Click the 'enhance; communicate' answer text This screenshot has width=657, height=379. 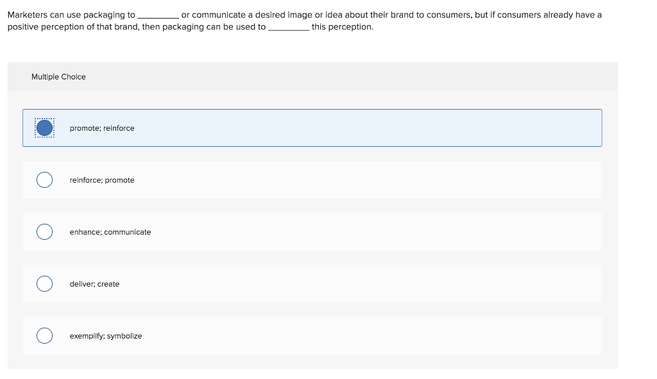[110, 232]
